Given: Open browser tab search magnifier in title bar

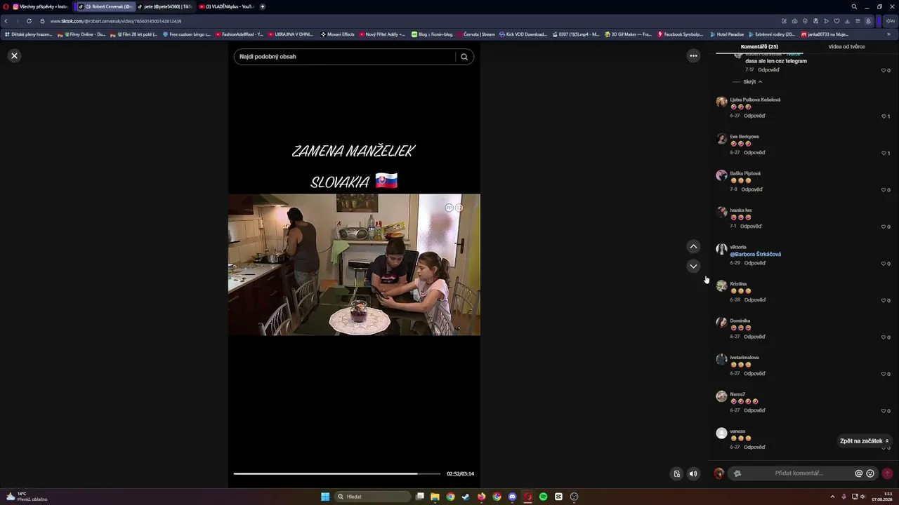Looking at the screenshot, I should 854,6.
